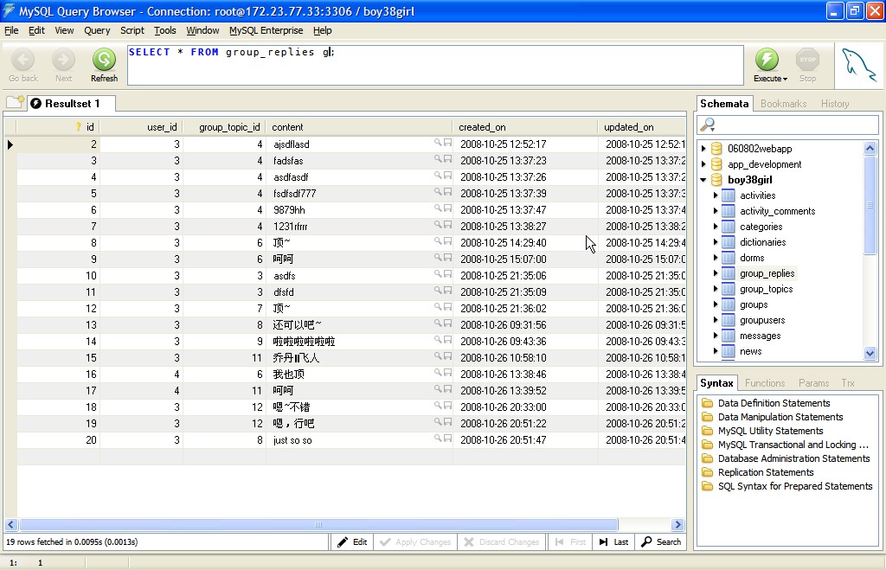Select the groupusers table
The height and width of the screenshot is (570, 886).
[762, 320]
